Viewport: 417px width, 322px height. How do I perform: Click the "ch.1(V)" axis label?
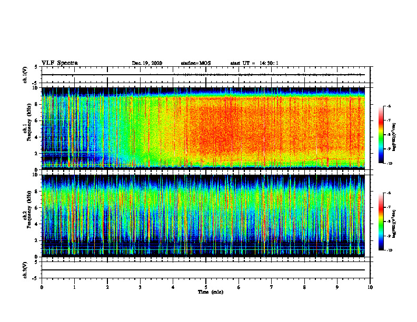pyautogui.click(x=25, y=75)
